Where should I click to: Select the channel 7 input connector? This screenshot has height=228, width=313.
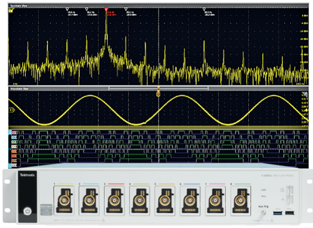point(215,200)
